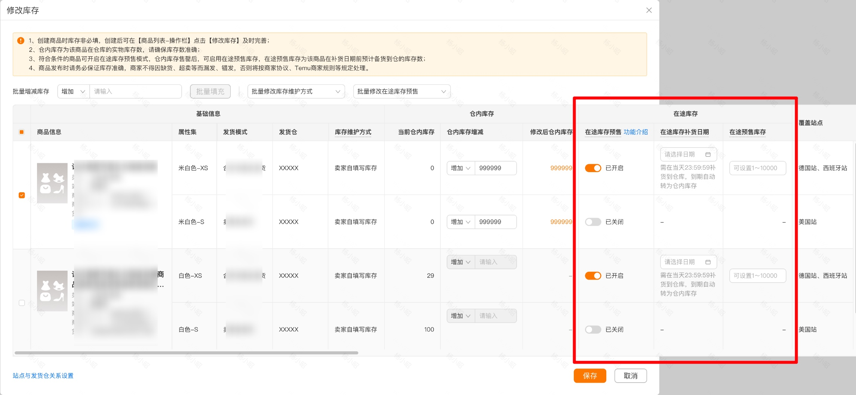Image resolution: width=856 pixels, height=395 pixels.
Task: Click the 可设置1~10000 presale stock input field
Action: (x=757, y=168)
